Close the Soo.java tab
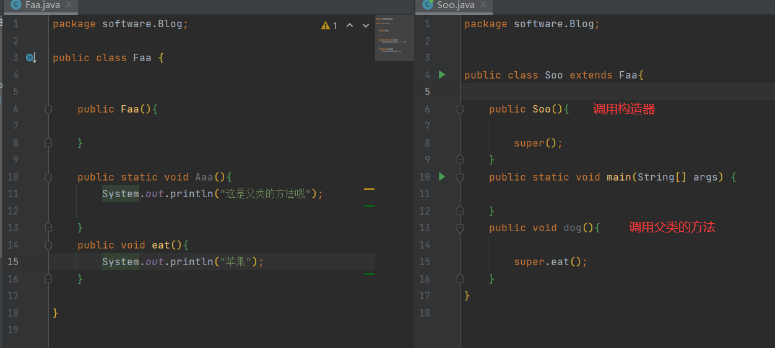This screenshot has width=775, height=348. [x=484, y=5]
